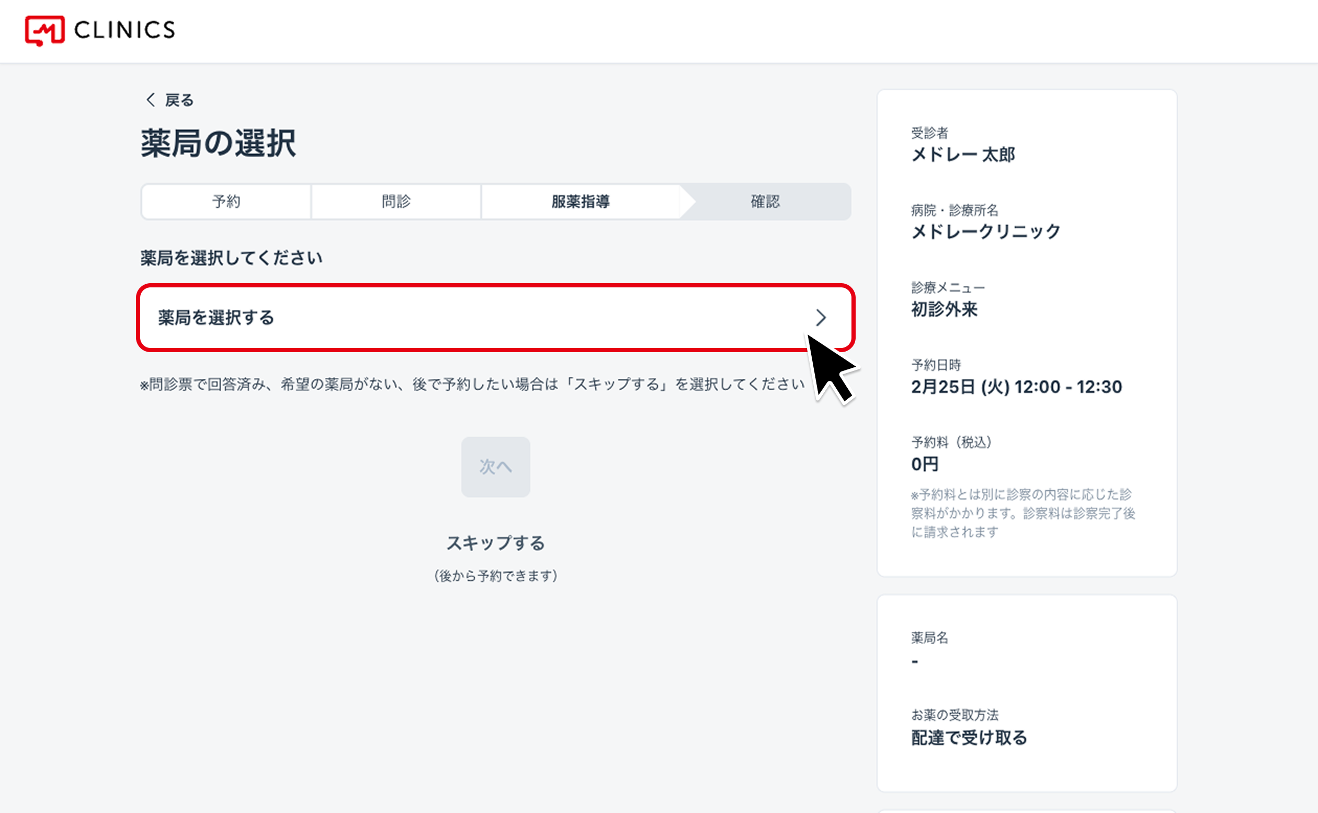
Task: Click the right chevron on pharmacy row
Action: [x=820, y=317]
